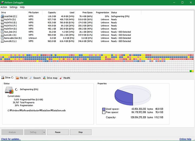The height and width of the screenshot is (141, 195).
Task: Click the '43,854,303,232 bytes' used space value
Action: 142,109
